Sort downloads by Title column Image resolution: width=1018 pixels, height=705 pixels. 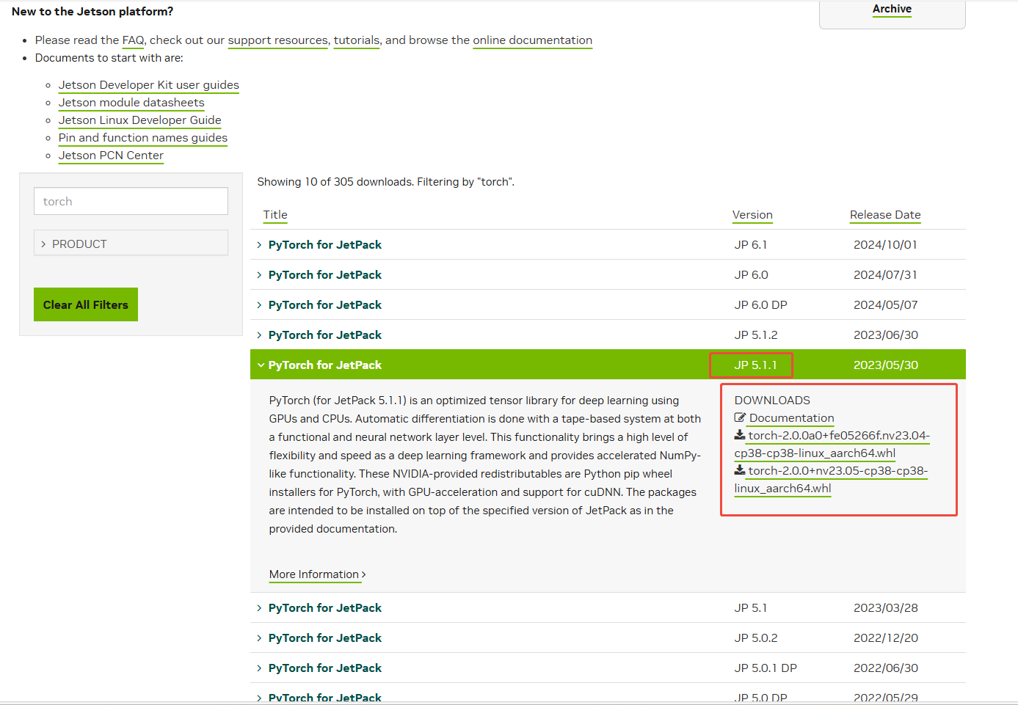[x=275, y=215]
